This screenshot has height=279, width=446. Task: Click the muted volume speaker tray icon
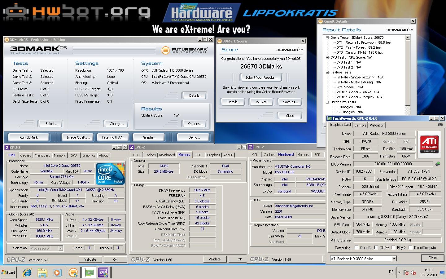[x=413, y=272]
